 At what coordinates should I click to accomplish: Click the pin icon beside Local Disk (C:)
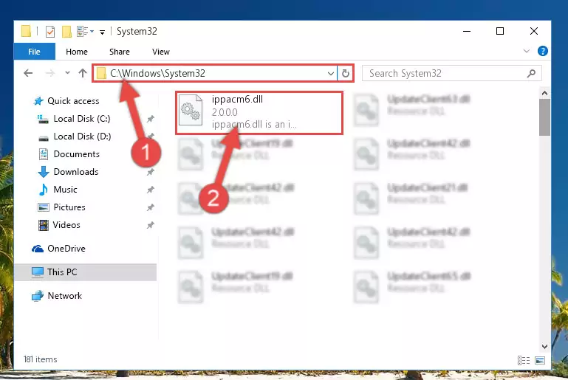(x=151, y=119)
